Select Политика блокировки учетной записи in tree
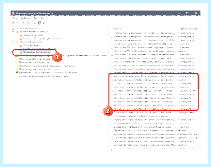The image size is (211, 167). click(x=43, y=39)
